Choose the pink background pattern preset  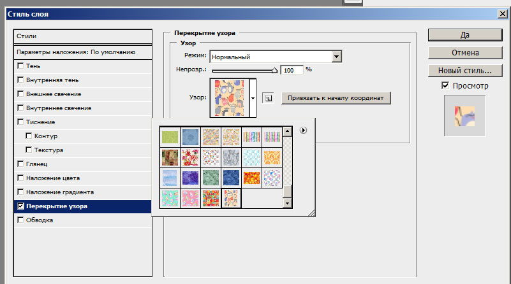coord(190,198)
